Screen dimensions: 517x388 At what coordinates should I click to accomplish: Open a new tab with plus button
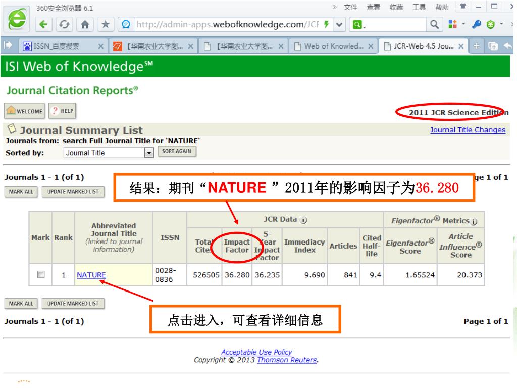(x=477, y=46)
